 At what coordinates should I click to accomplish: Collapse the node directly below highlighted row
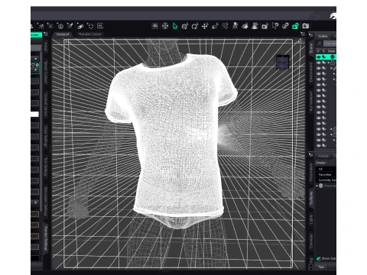329,63
